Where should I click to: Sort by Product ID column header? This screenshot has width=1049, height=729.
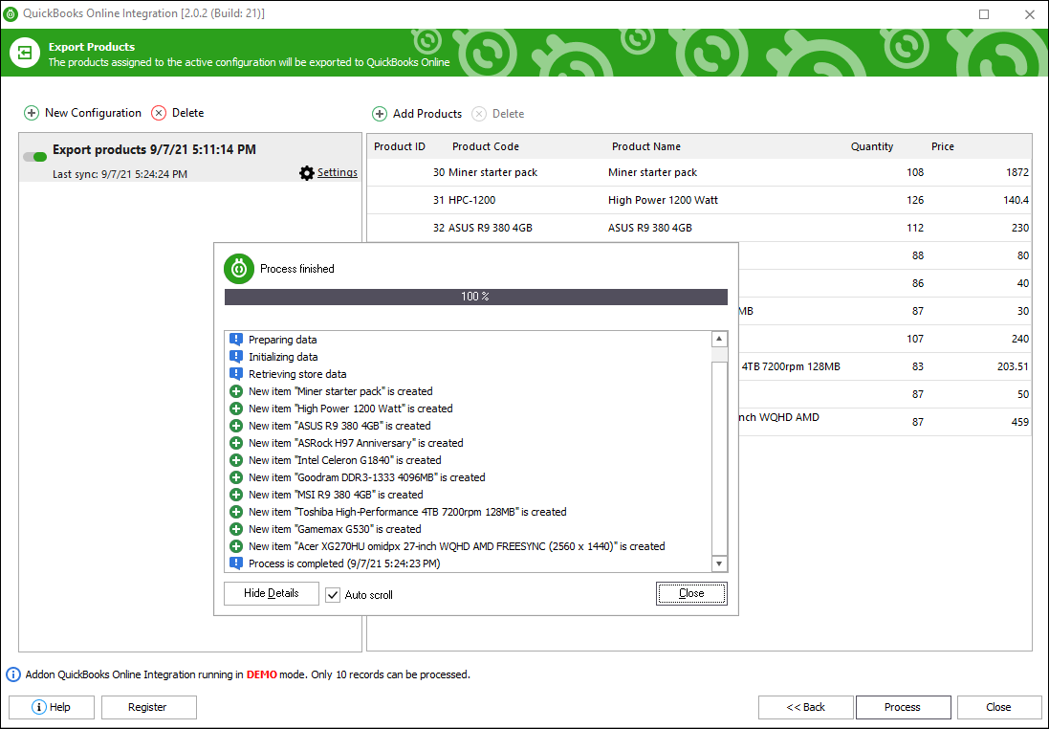click(x=400, y=146)
